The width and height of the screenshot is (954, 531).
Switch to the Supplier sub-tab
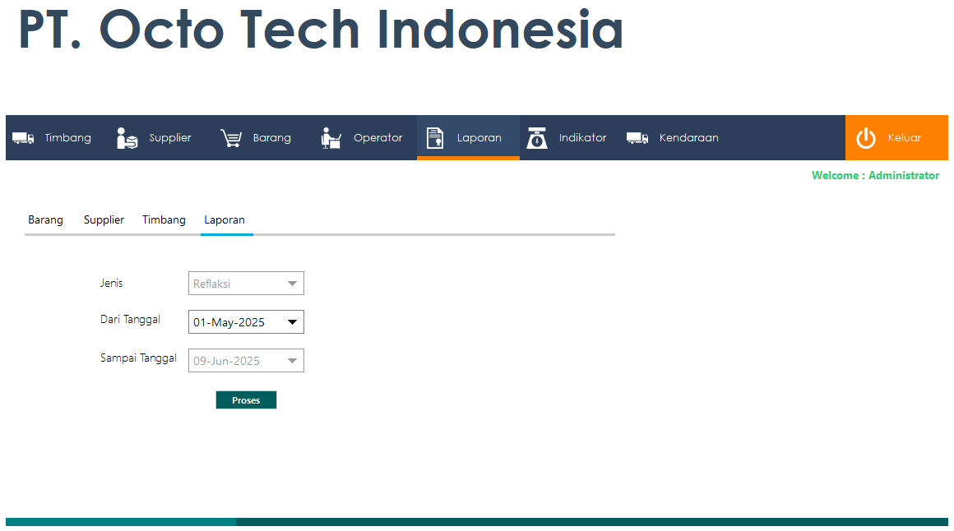[104, 219]
